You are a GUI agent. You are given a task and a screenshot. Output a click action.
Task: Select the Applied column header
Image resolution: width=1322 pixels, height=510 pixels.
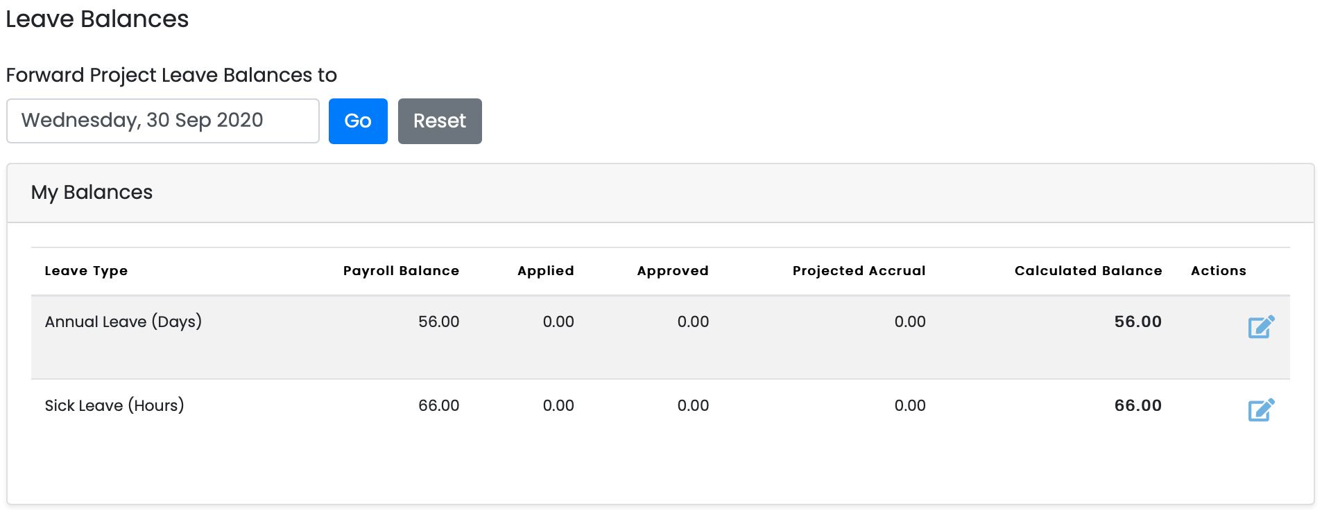pyautogui.click(x=545, y=271)
